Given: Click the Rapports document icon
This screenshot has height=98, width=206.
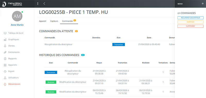Looking at the screenshot, I should (5, 59).
